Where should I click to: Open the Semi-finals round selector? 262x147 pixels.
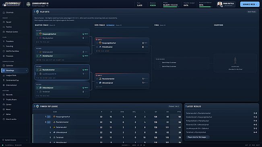tap(252, 12)
